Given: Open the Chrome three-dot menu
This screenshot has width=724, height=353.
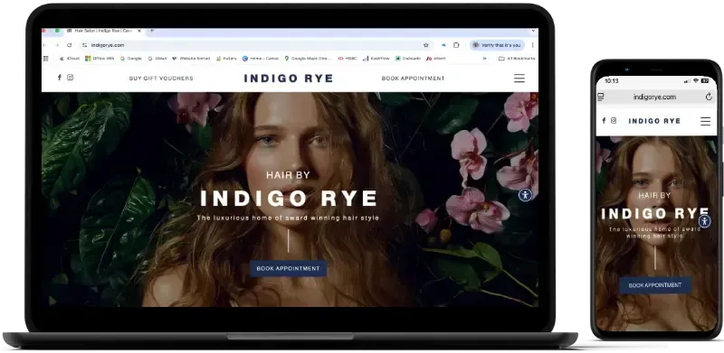Looking at the screenshot, I should [532, 45].
